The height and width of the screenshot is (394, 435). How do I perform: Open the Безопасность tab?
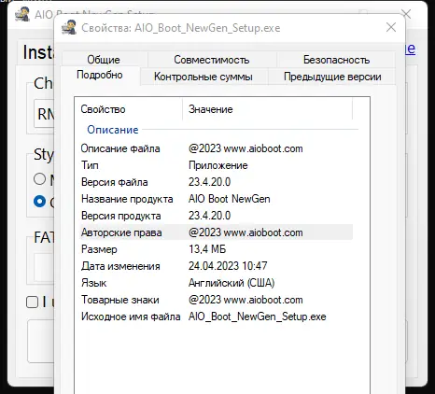click(336, 60)
